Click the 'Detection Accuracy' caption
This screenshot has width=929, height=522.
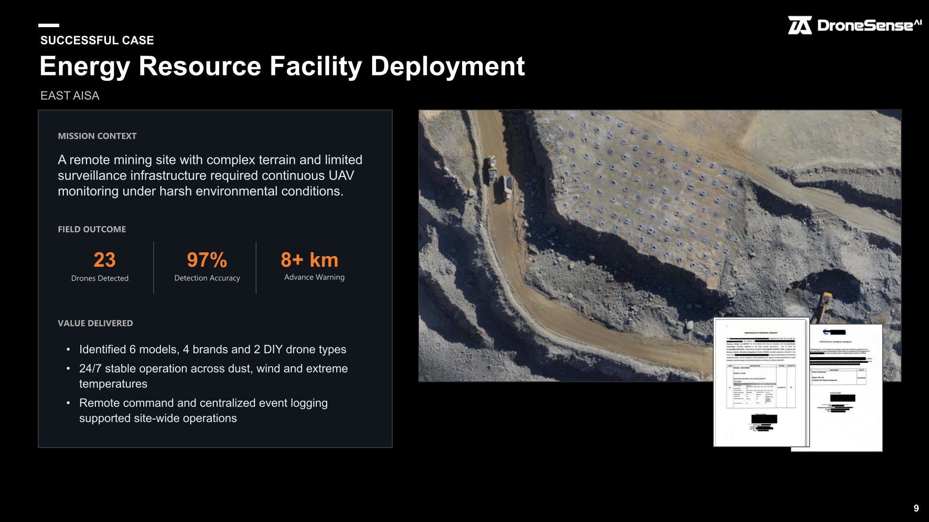click(x=207, y=278)
